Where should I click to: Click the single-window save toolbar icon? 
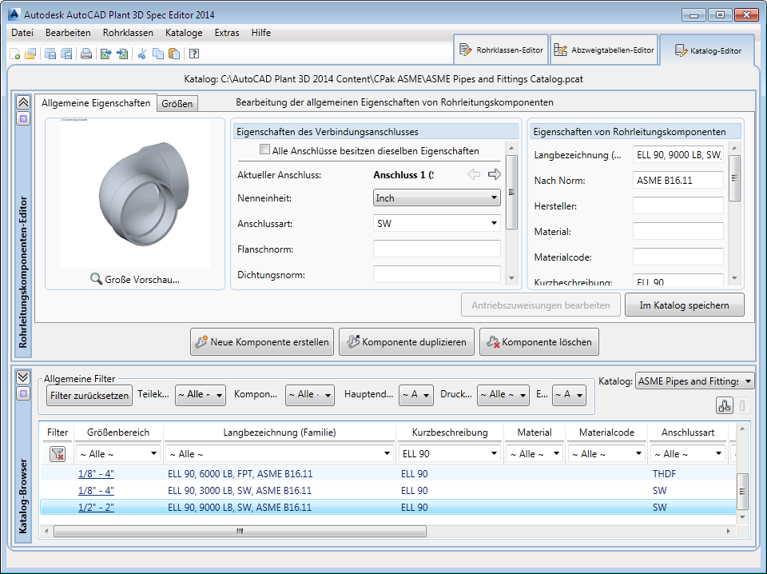[x=50, y=54]
